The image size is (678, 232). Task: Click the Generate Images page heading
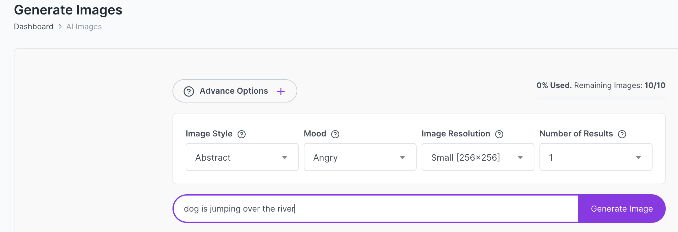pyautogui.click(x=68, y=10)
